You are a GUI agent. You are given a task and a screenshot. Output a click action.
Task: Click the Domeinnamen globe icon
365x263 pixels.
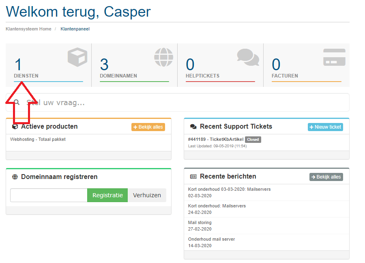click(x=163, y=57)
